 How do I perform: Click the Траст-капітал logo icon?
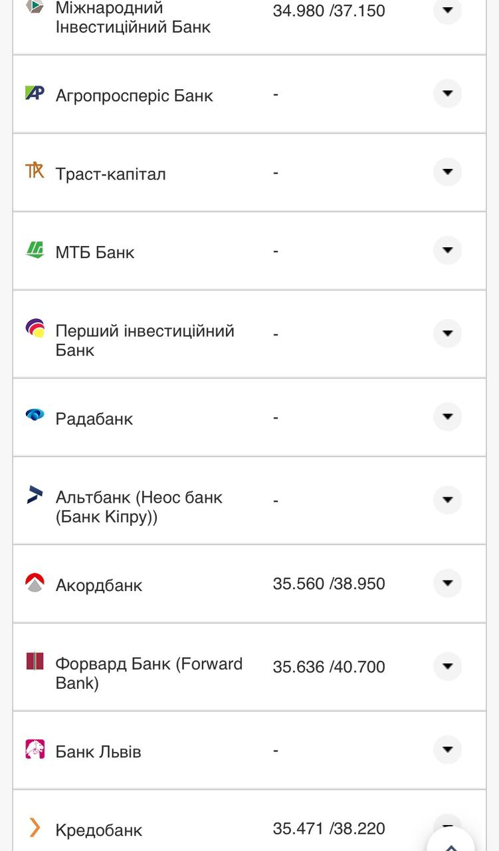pyautogui.click(x=35, y=171)
